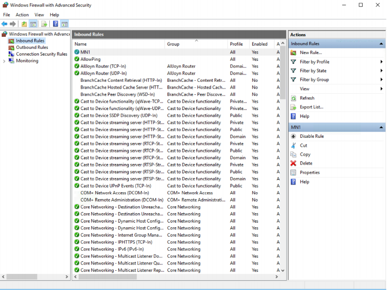Click the Cut scissors icon
This screenshot has height=290, width=387.
coord(293,145)
